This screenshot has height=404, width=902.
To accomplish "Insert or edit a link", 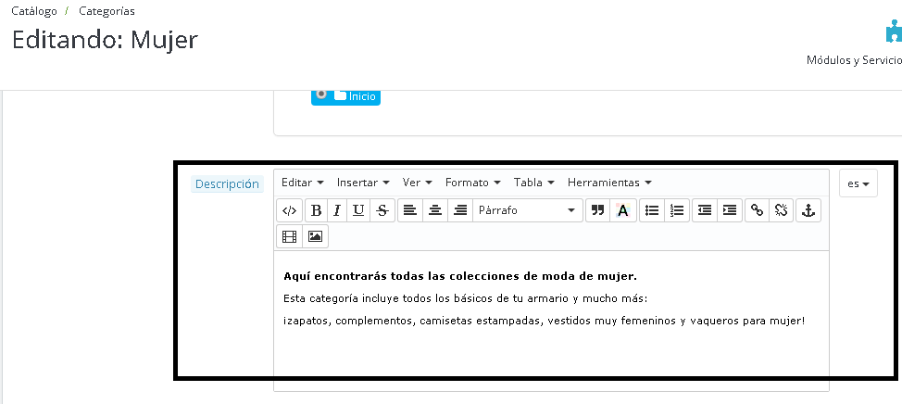I will click(758, 210).
